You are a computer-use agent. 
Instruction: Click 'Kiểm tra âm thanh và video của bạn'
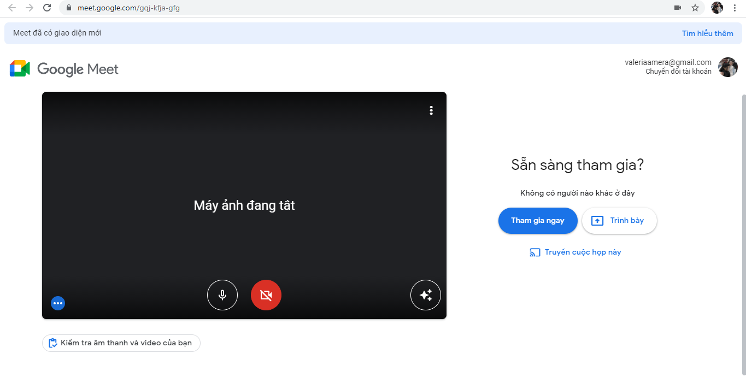[x=121, y=343]
